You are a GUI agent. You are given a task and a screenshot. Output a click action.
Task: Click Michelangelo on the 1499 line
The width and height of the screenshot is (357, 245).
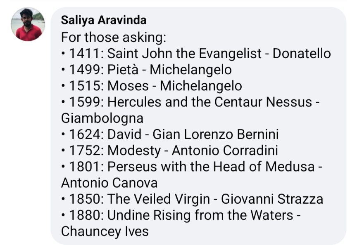click(190, 70)
